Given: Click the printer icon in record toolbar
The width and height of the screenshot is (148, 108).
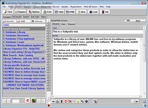Looking at the screenshot, I should point(58,102).
